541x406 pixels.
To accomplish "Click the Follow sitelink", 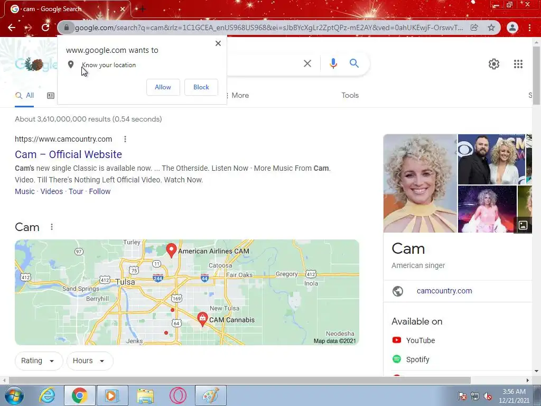I will point(100,191).
